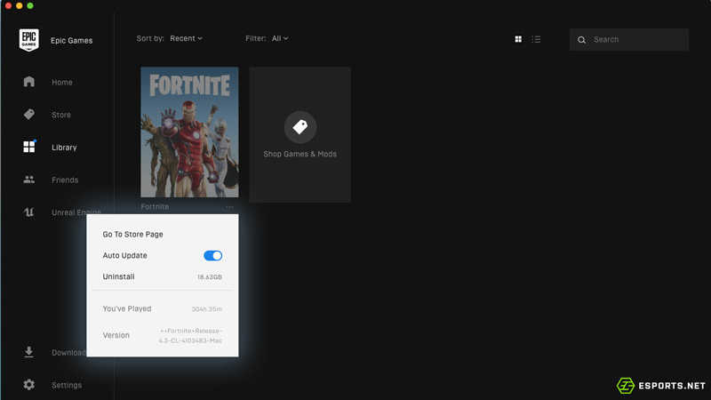Disable the Auto Update toggle
This screenshot has height=400, width=711.
tap(213, 256)
